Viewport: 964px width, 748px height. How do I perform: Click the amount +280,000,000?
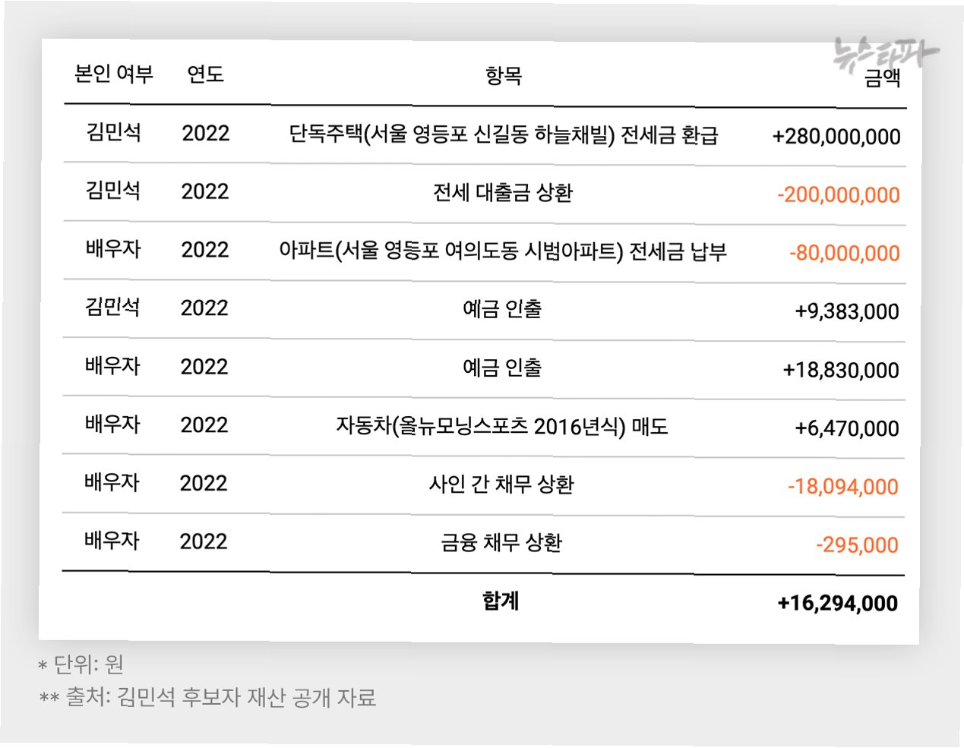pyautogui.click(x=836, y=137)
